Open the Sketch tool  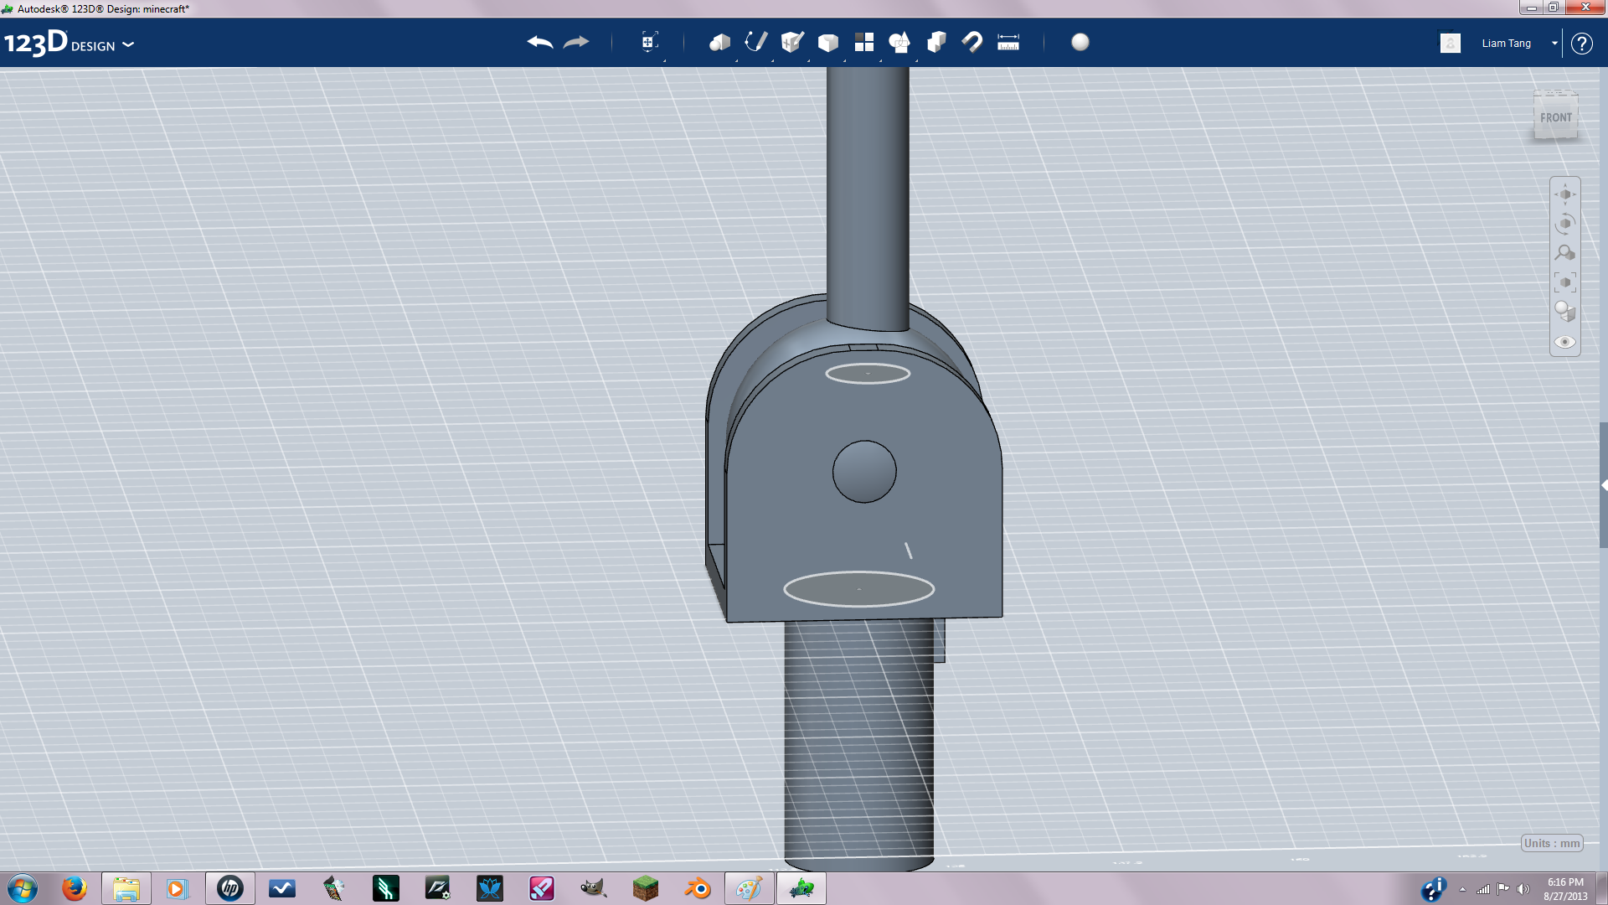click(x=755, y=42)
